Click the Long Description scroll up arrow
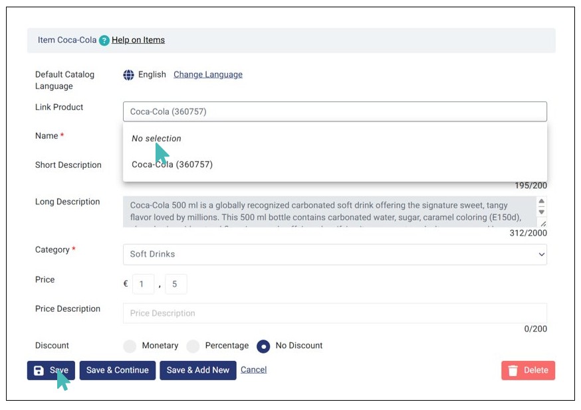The image size is (581, 410). pos(541,201)
